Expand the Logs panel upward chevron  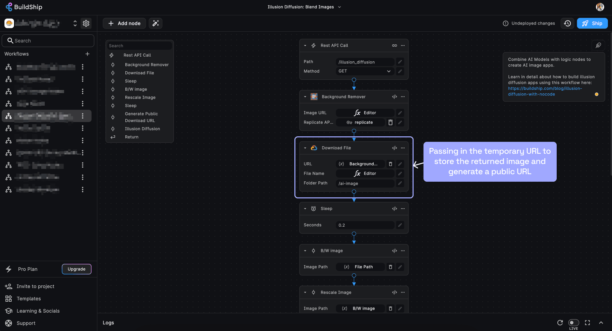[601, 322]
